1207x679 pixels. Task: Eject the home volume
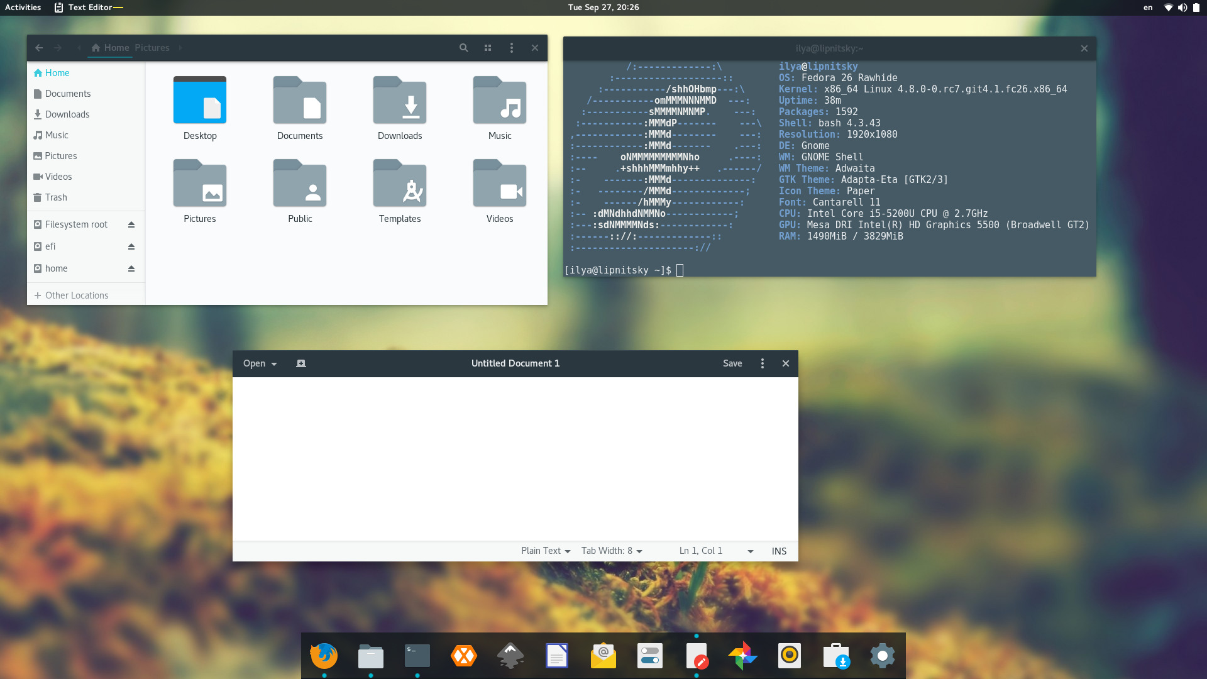[x=131, y=268]
